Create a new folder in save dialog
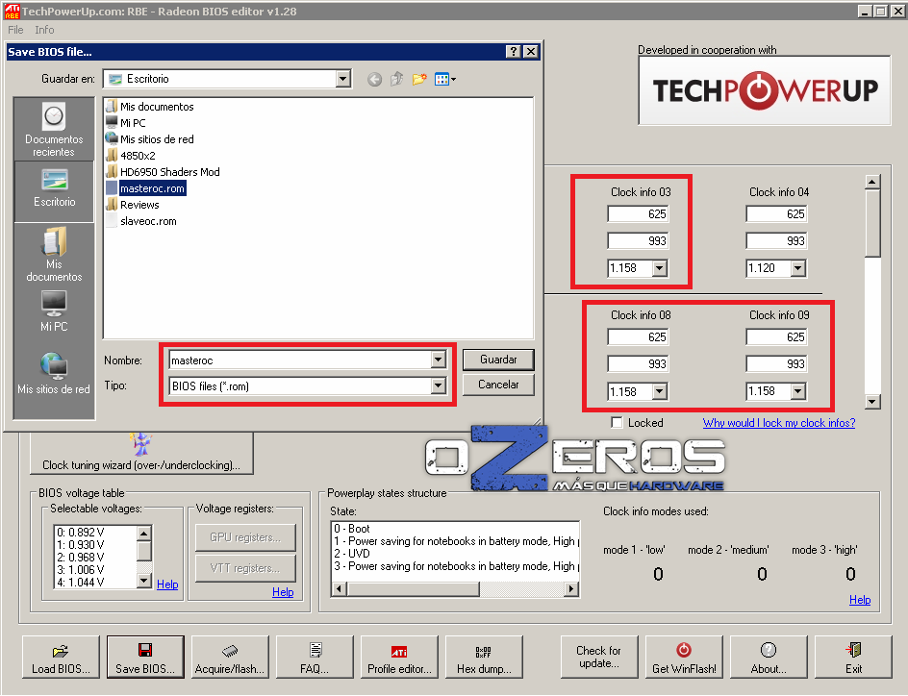This screenshot has width=908, height=696. pyautogui.click(x=419, y=79)
